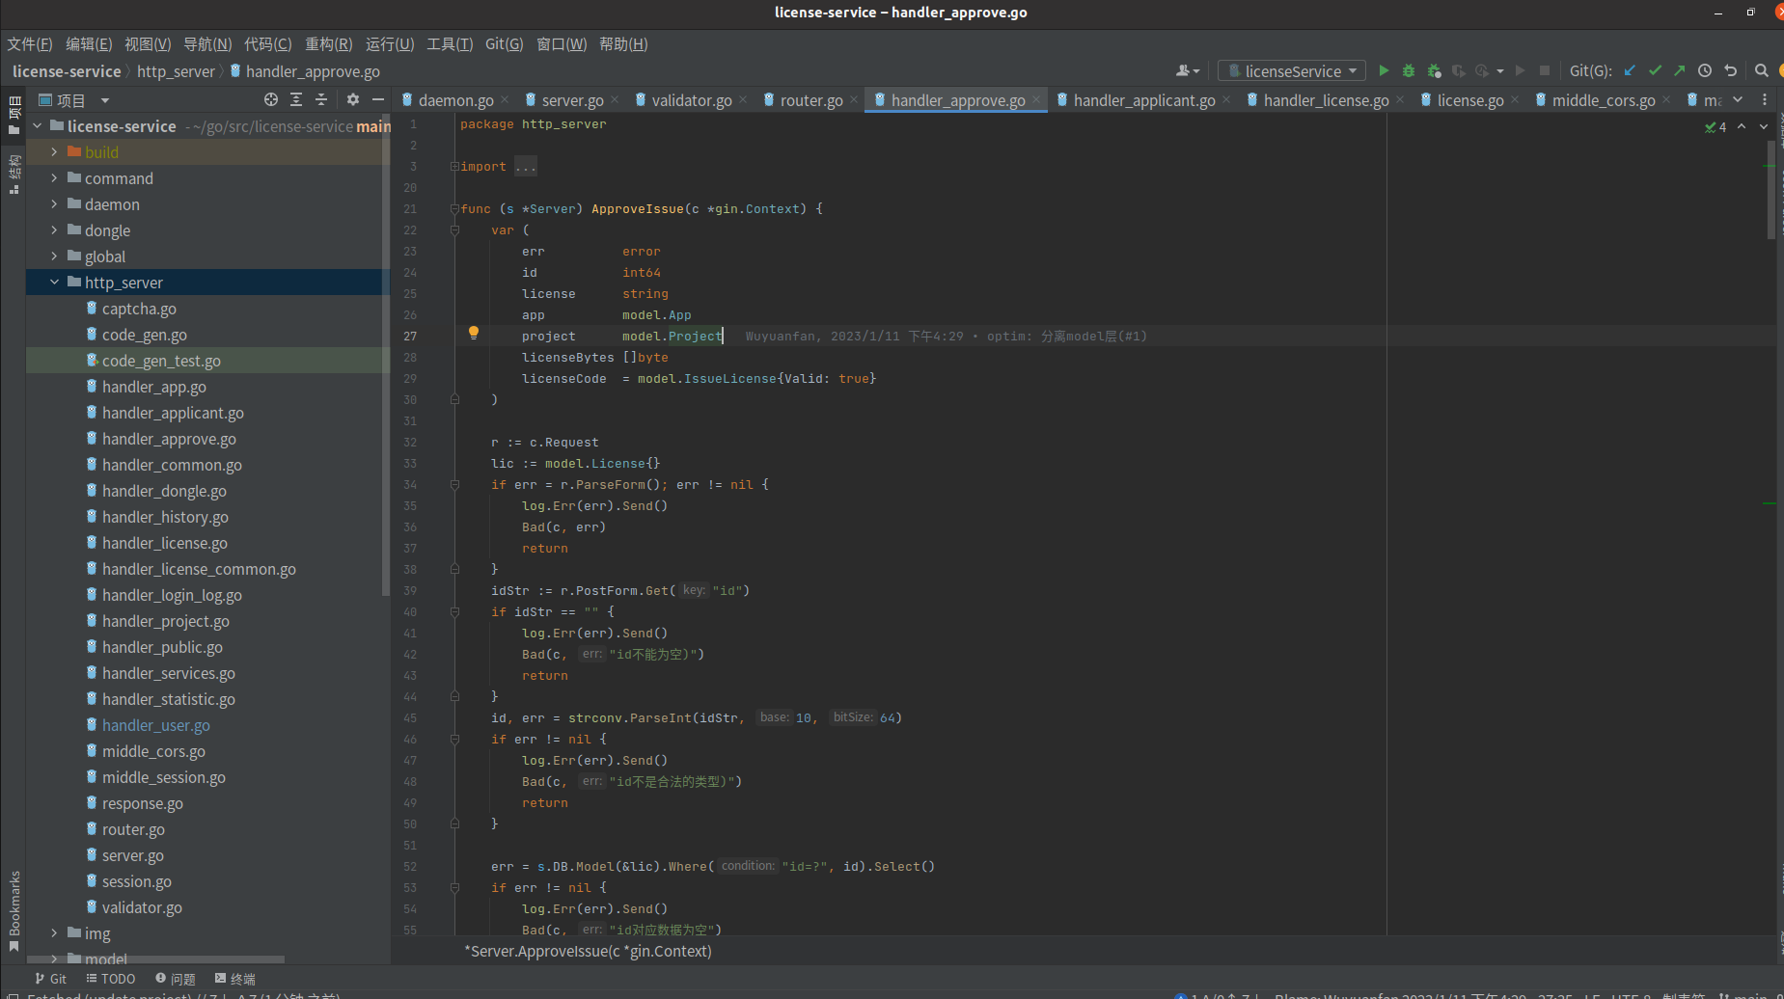This screenshot has height=999, width=1784.
Task: Open the TODO tool window
Action: pyautogui.click(x=110, y=979)
